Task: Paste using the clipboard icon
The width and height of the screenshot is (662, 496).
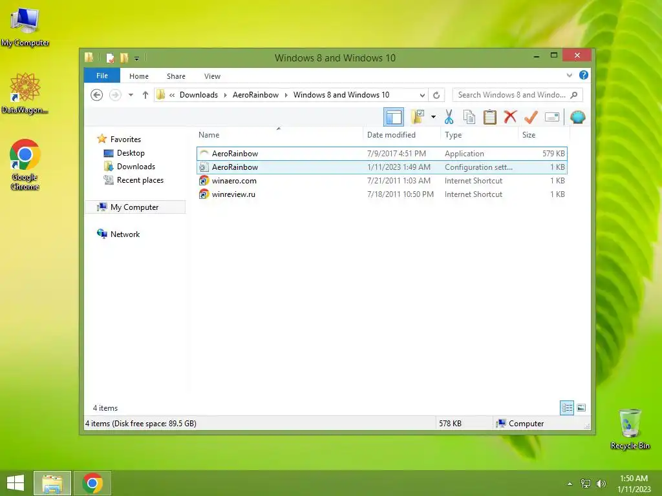Action: 490,117
